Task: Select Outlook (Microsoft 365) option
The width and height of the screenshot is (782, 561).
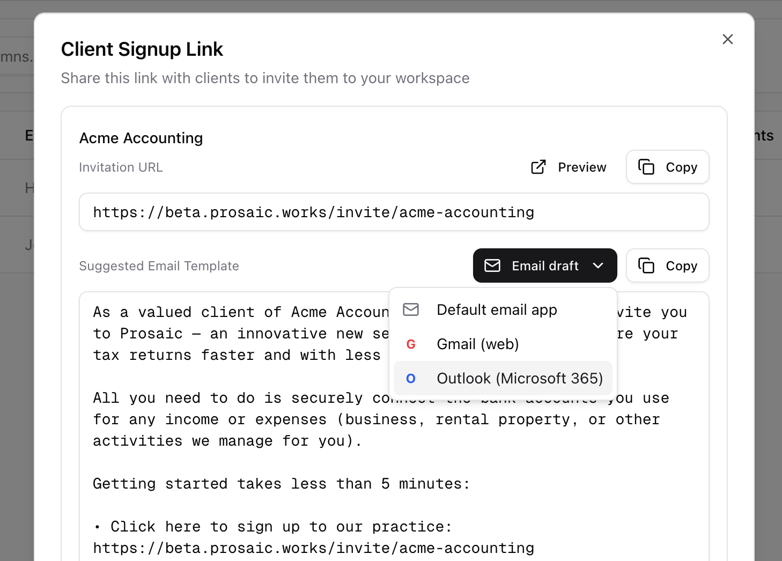Action: 503,379
